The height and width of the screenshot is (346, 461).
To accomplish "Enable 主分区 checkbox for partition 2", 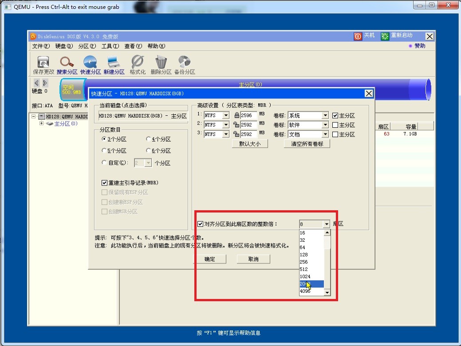I will [335, 125].
